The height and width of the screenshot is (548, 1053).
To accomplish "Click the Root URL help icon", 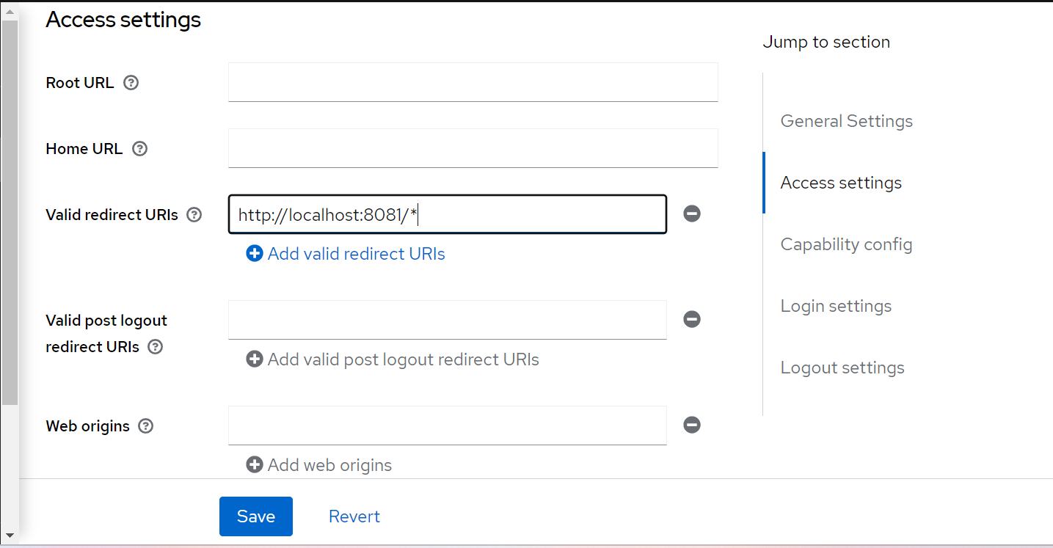I will [x=131, y=83].
